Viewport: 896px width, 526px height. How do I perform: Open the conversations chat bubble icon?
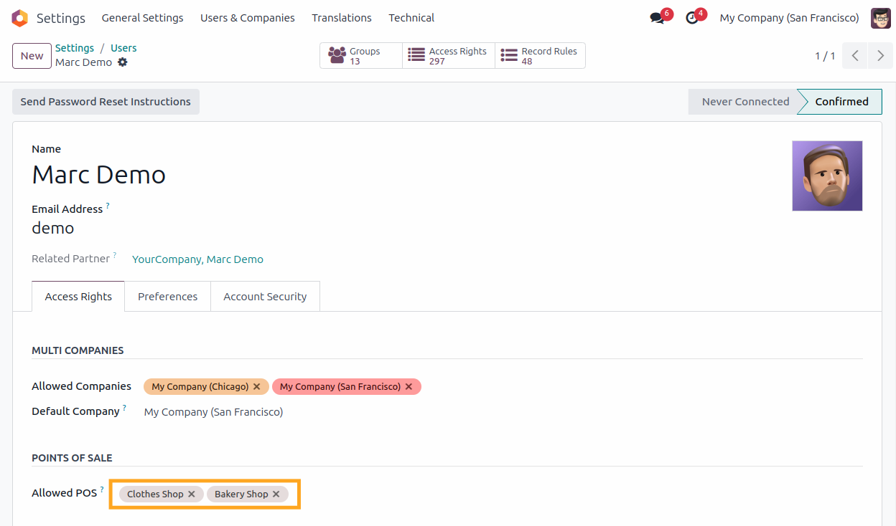[x=657, y=18]
